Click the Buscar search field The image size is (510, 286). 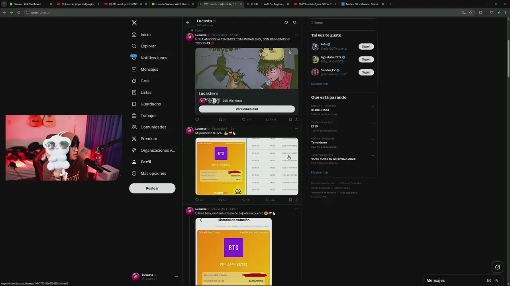click(343, 23)
